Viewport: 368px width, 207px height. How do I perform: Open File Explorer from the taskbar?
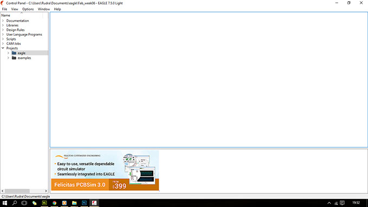click(74, 203)
